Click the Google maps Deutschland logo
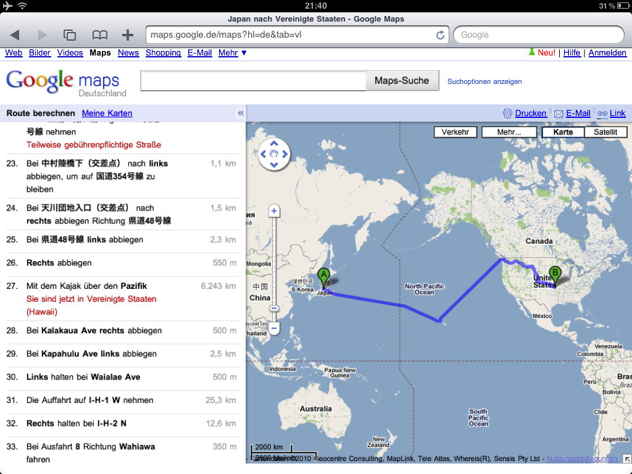 tap(66, 83)
